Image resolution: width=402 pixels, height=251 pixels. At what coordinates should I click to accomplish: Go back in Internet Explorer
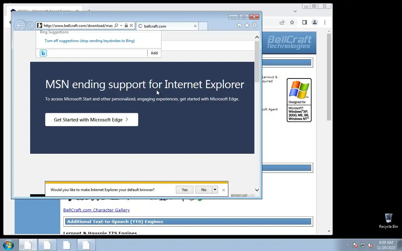pyautogui.click(x=20, y=25)
